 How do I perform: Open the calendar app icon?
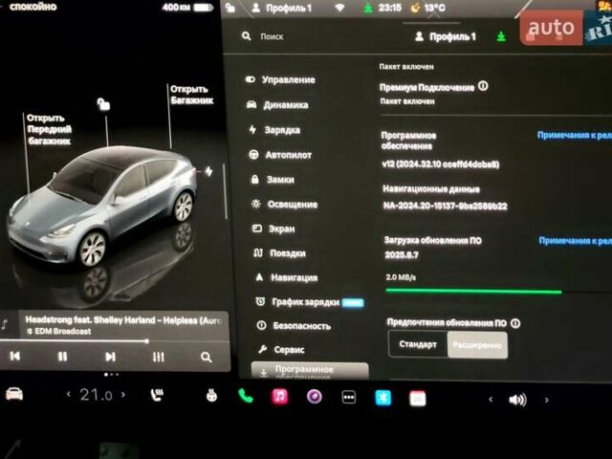point(417,397)
